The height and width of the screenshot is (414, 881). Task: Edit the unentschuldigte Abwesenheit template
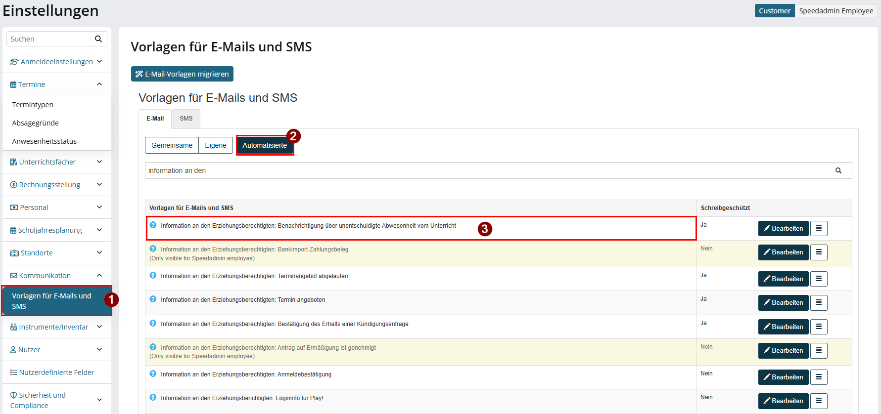784,228
